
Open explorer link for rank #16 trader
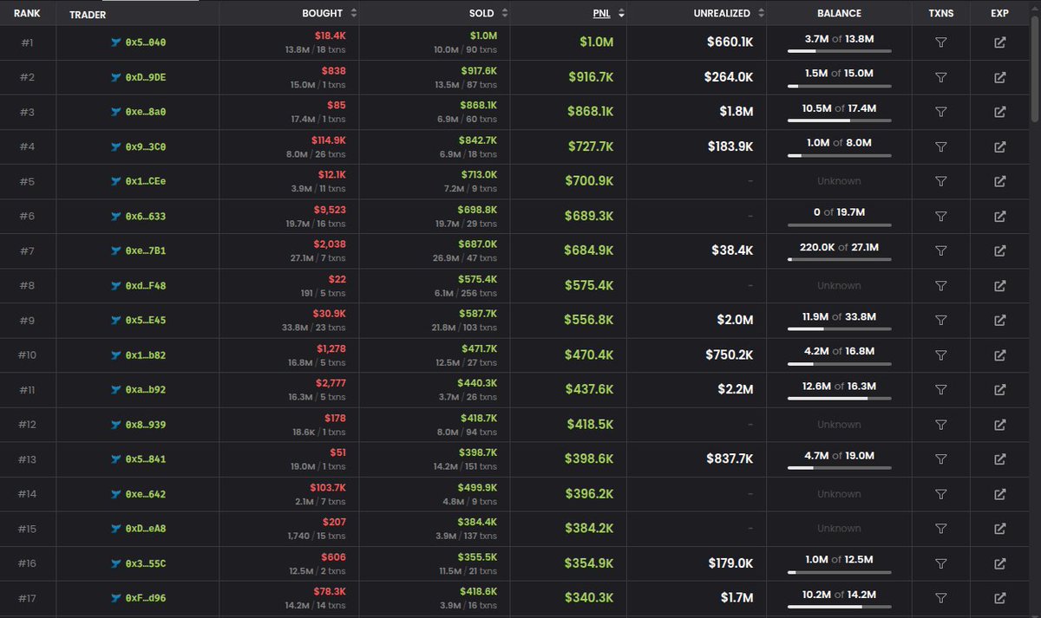click(x=999, y=563)
